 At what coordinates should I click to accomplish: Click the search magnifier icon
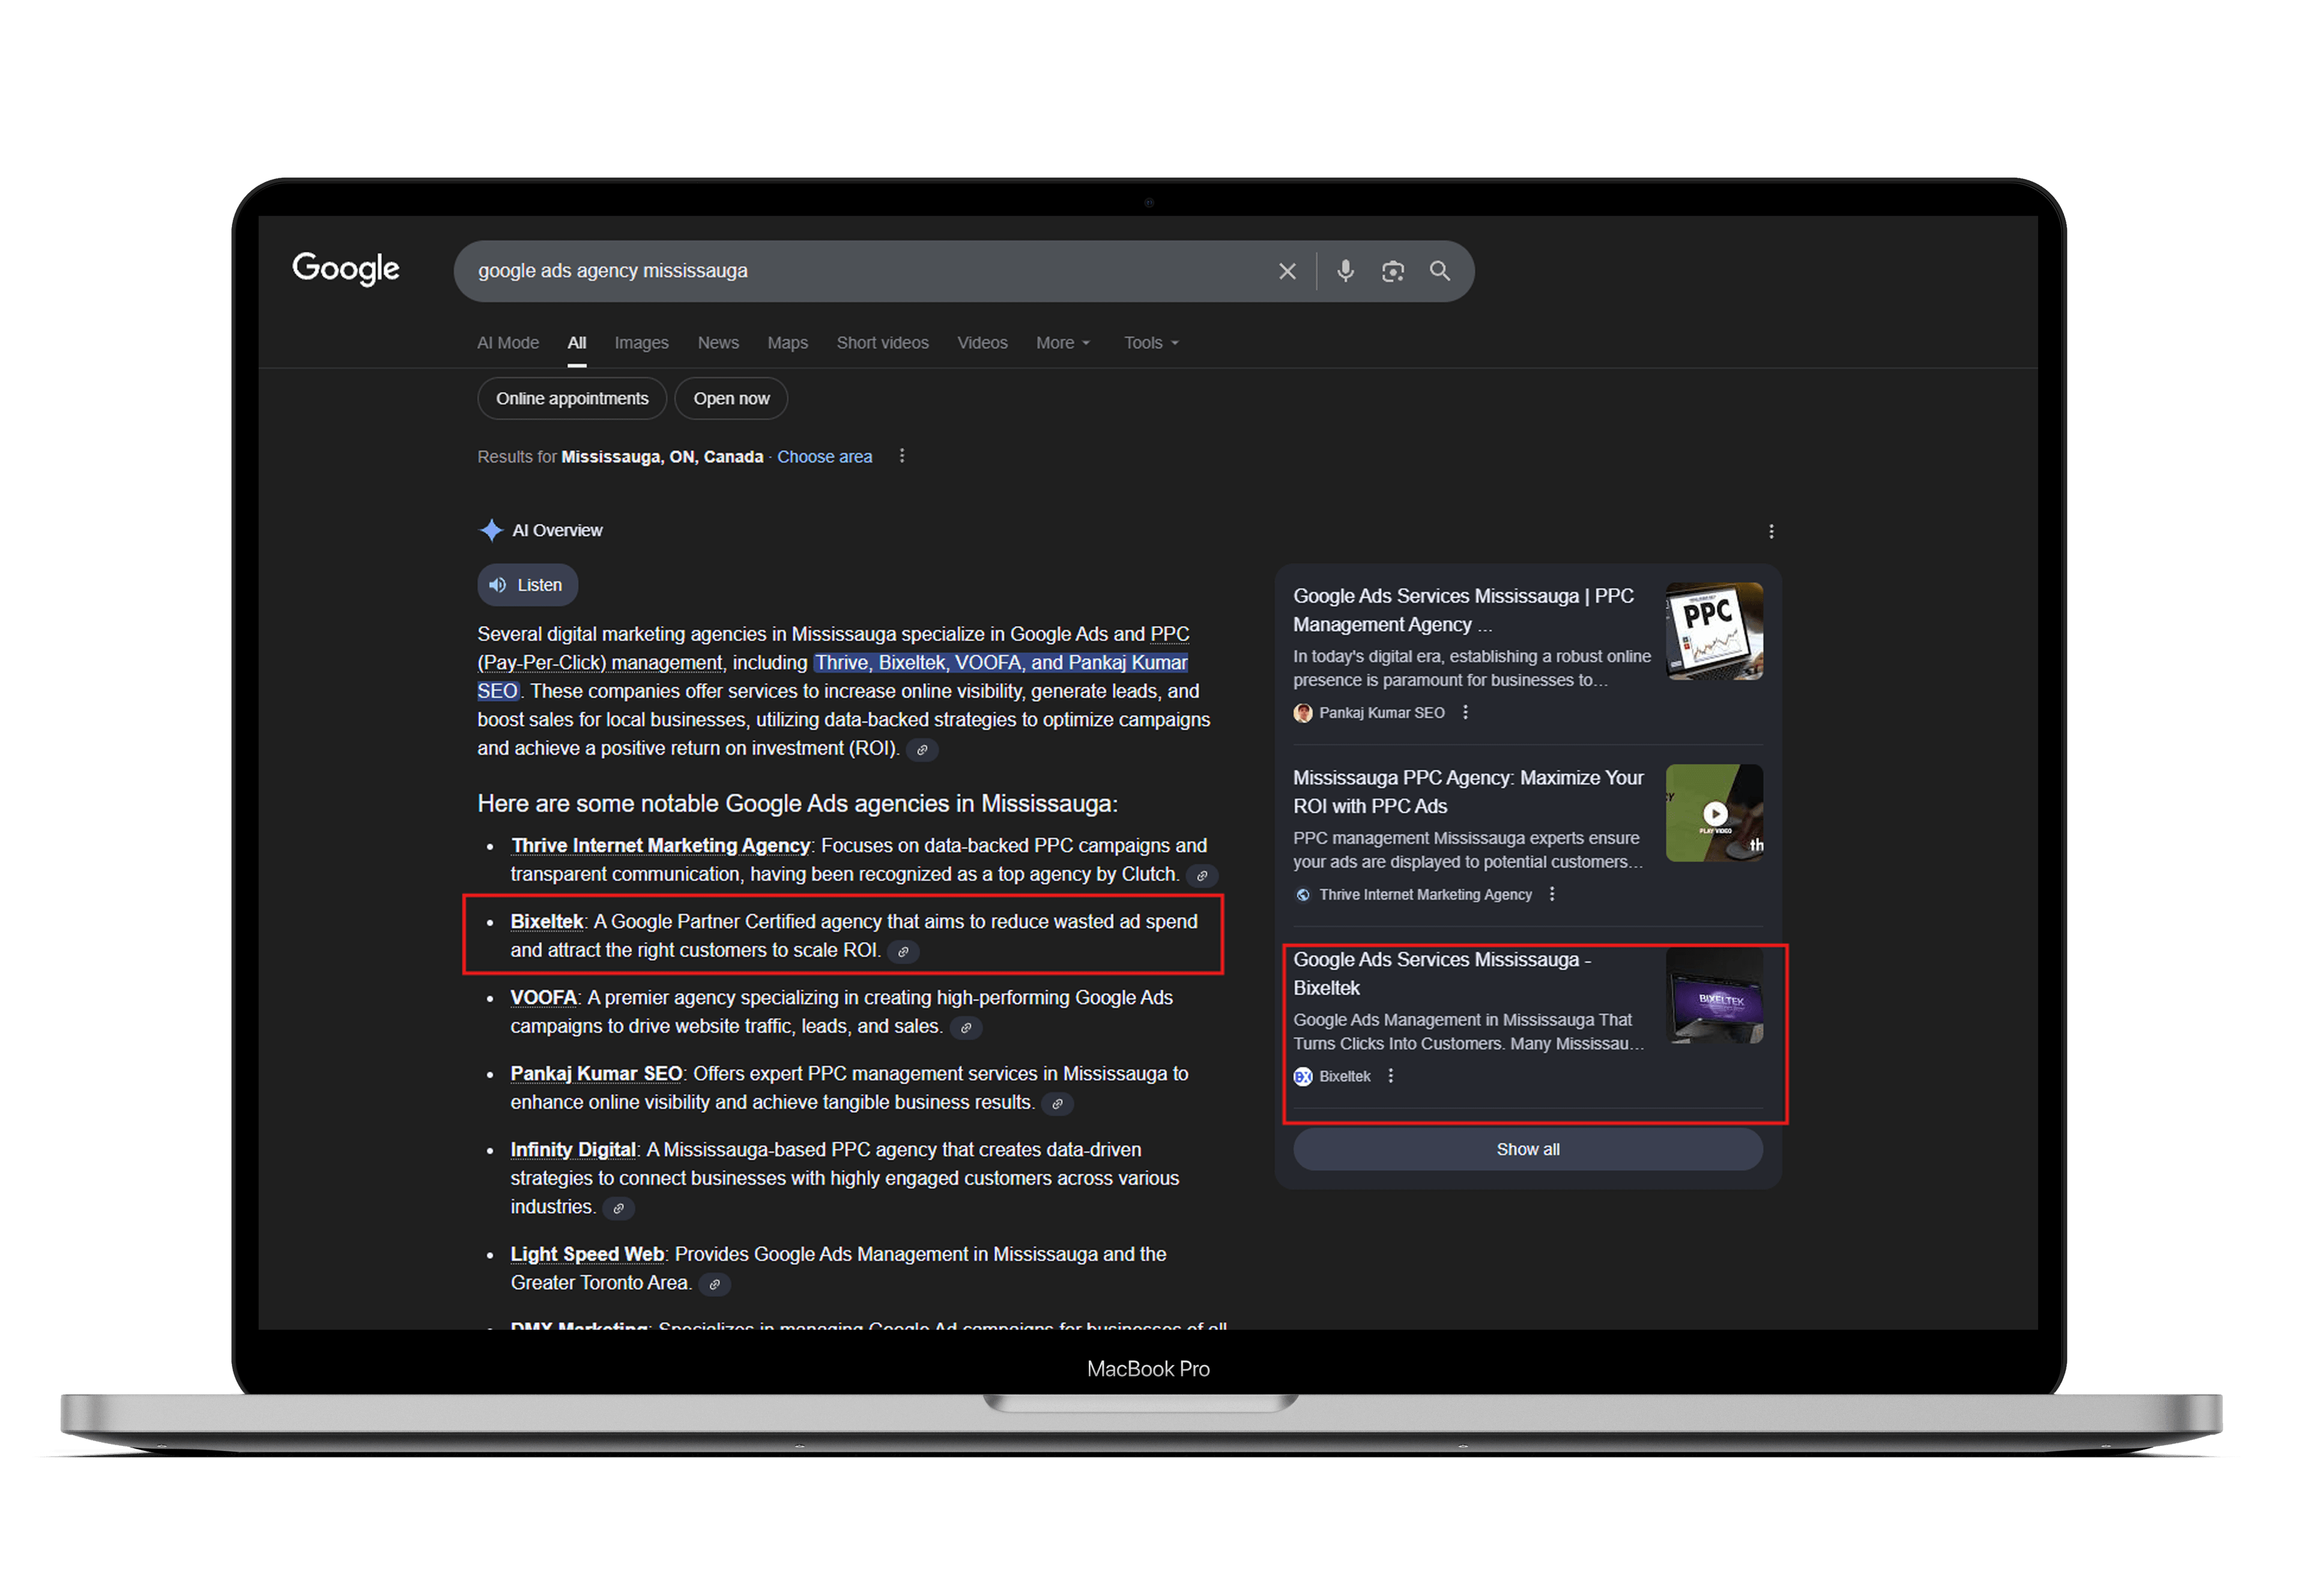click(1440, 271)
